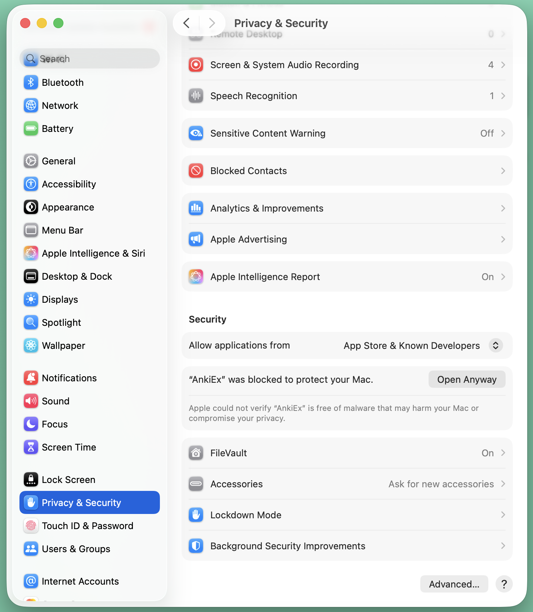Screen dimensions: 533x612
Task: Click the Apple Intelligence & Siri icon
Action: click(31, 253)
